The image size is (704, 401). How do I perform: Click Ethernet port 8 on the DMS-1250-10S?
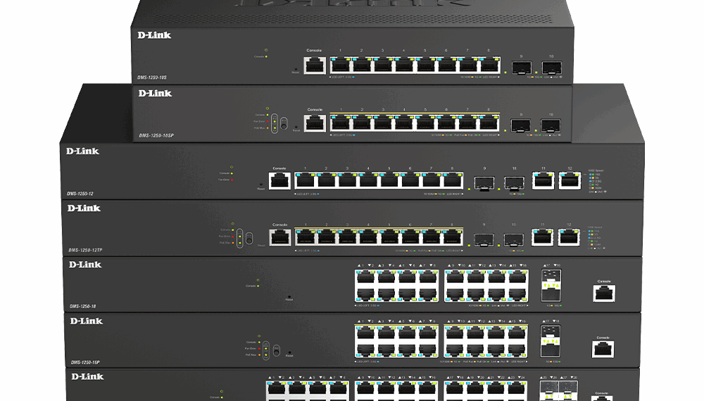(x=489, y=65)
